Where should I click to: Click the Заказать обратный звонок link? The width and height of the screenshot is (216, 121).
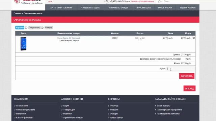[x=142, y=1]
